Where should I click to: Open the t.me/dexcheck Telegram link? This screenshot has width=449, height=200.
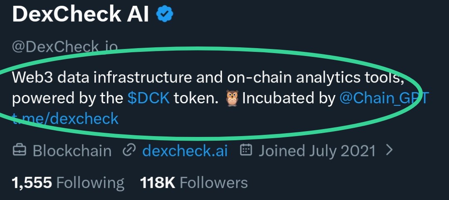(x=67, y=119)
